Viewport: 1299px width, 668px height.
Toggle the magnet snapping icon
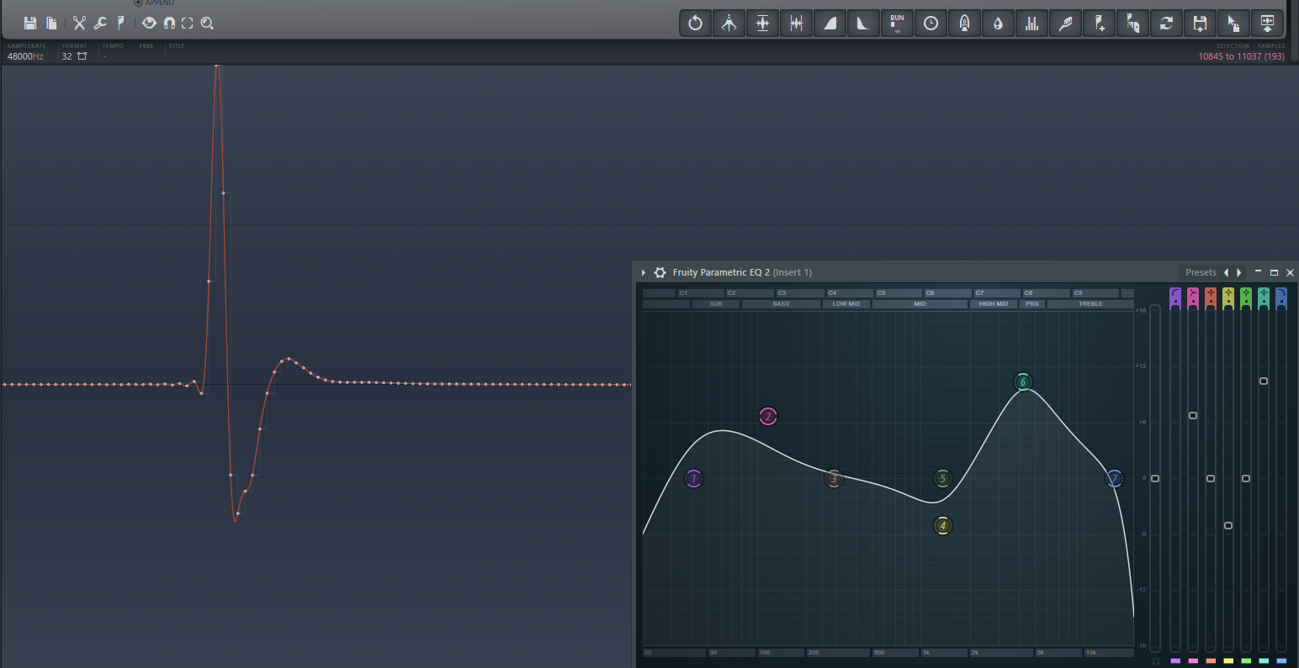click(x=169, y=24)
